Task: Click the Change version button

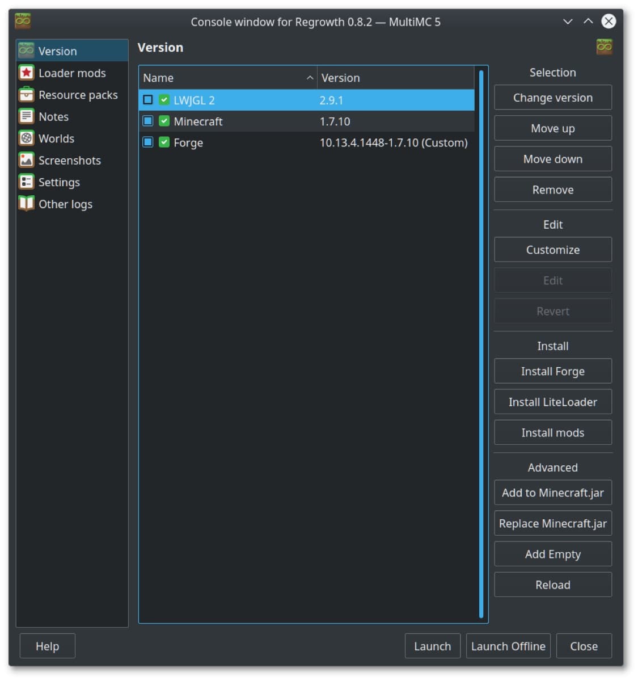Action: point(553,98)
